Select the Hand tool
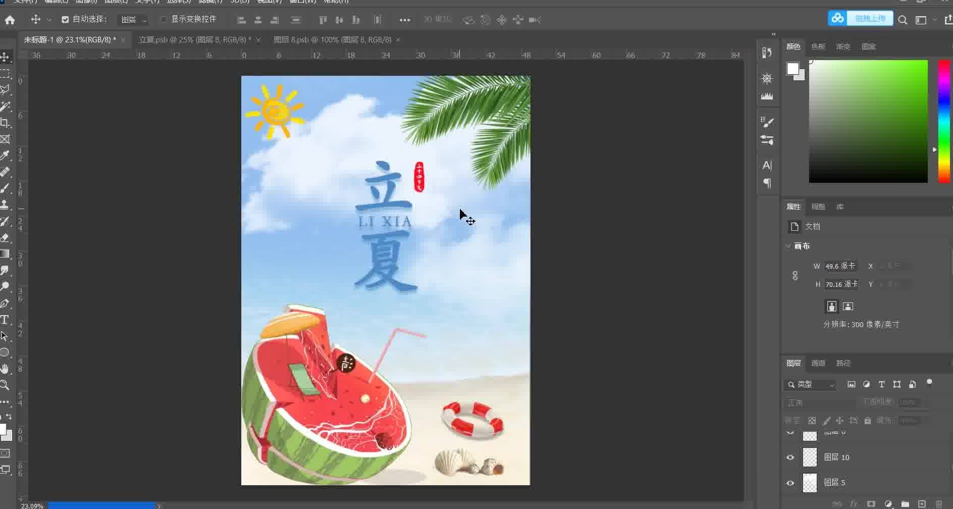This screenshot has height=509, width=953. click(5, 369)
